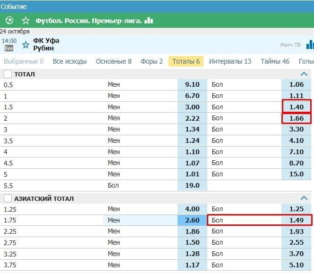Collapse the ТОТАЛ section with chevron
Viewport: 314px width, 273px height.
[304, 74]
